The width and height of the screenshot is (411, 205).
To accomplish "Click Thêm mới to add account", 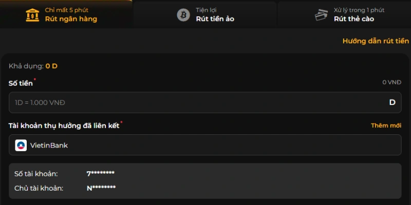I will [386, 126].
